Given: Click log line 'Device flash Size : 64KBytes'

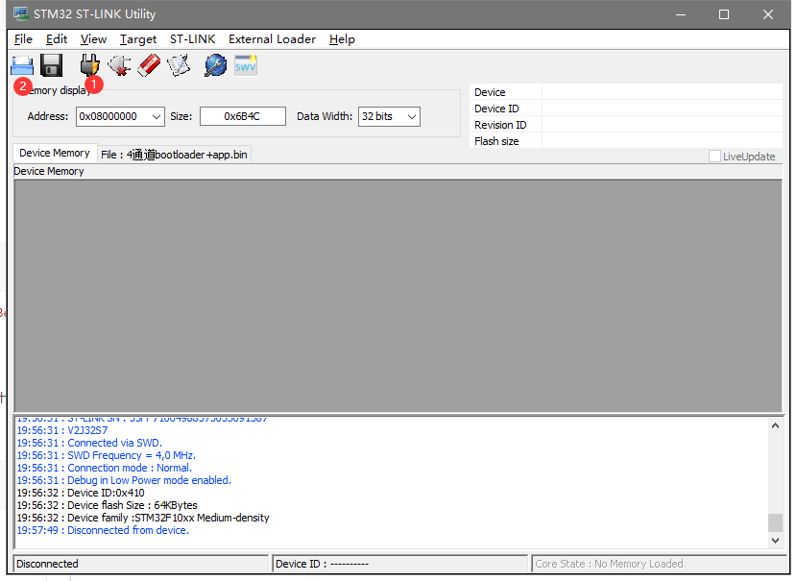Looking at the screenshot, I should pyautogui.click(x=108, y=505).
